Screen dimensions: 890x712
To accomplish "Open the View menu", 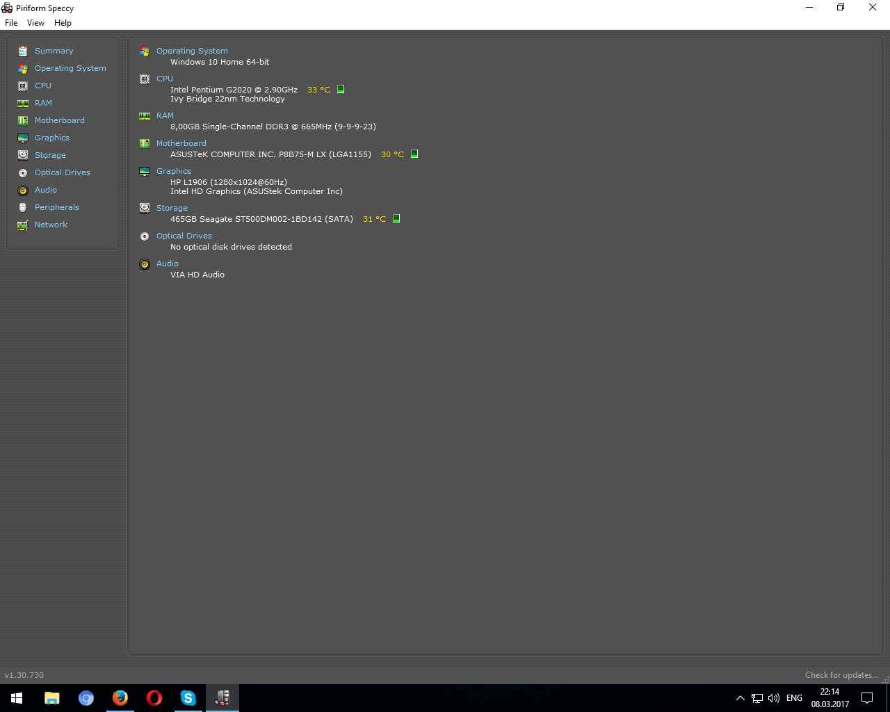I will (x=35, y=23).
